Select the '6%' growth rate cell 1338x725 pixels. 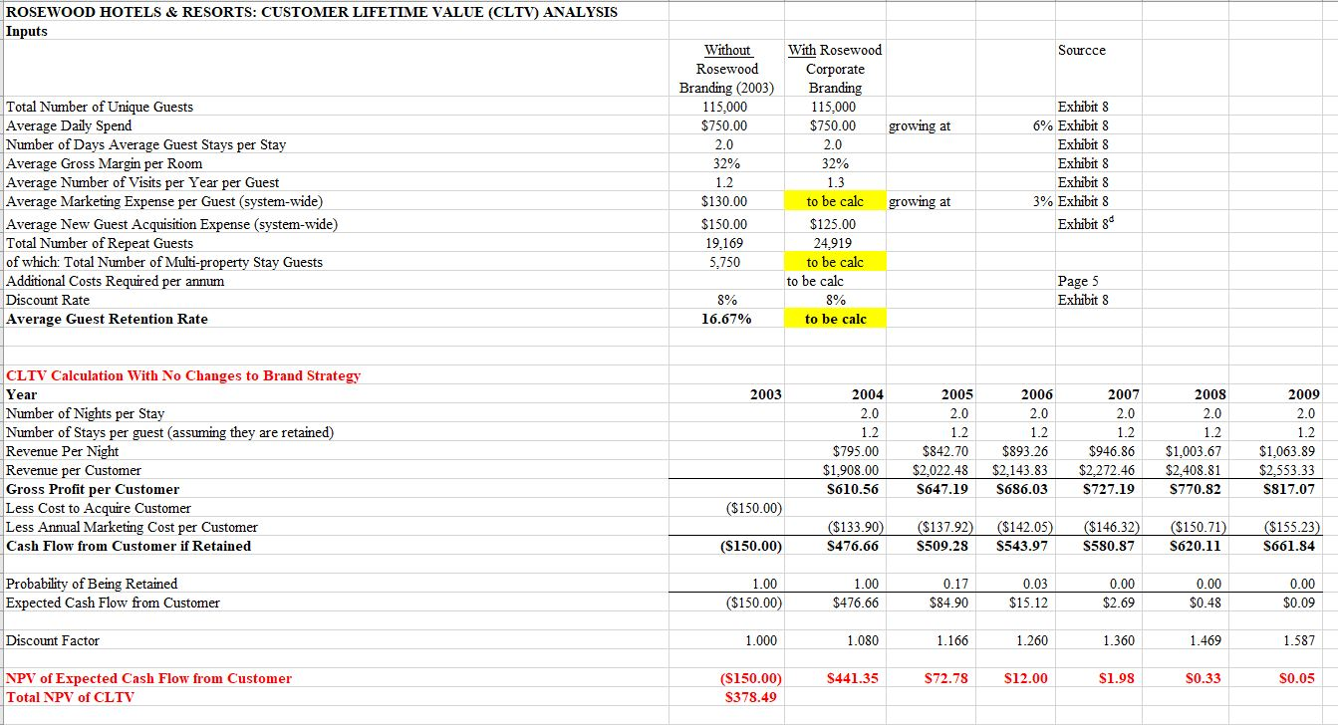point(1043,125)
